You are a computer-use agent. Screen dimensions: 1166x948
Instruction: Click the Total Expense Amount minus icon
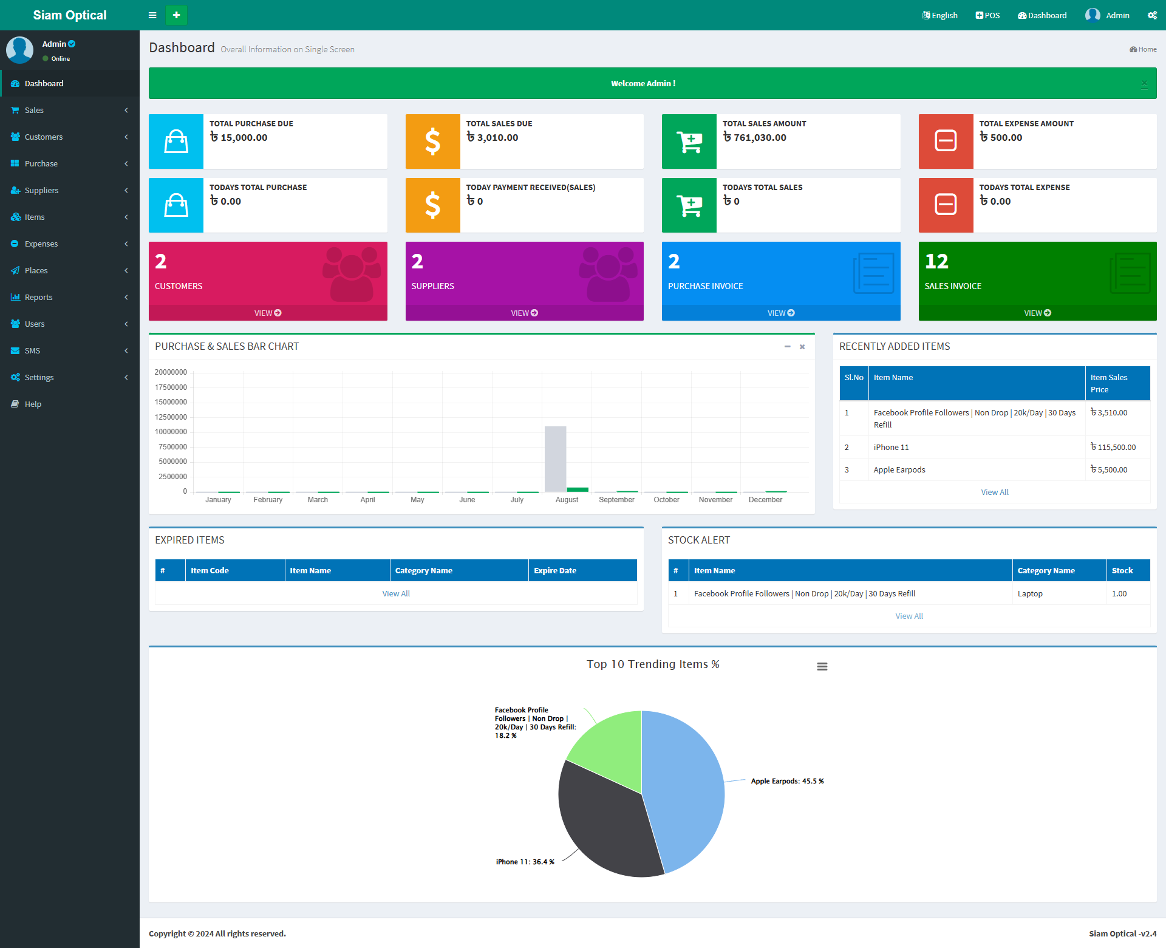[x=946, y=142]
